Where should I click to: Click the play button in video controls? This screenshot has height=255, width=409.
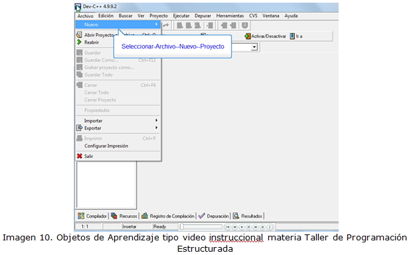[242, 227]
